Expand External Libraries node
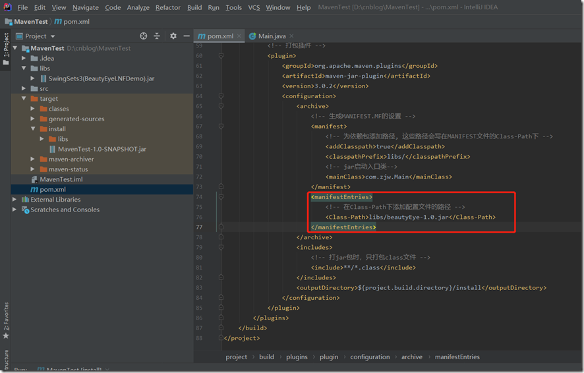 (15, 200)
